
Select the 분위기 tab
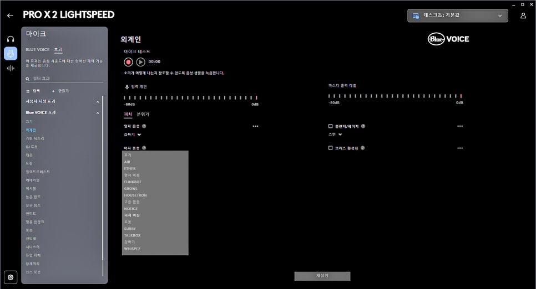coord(143,114)
